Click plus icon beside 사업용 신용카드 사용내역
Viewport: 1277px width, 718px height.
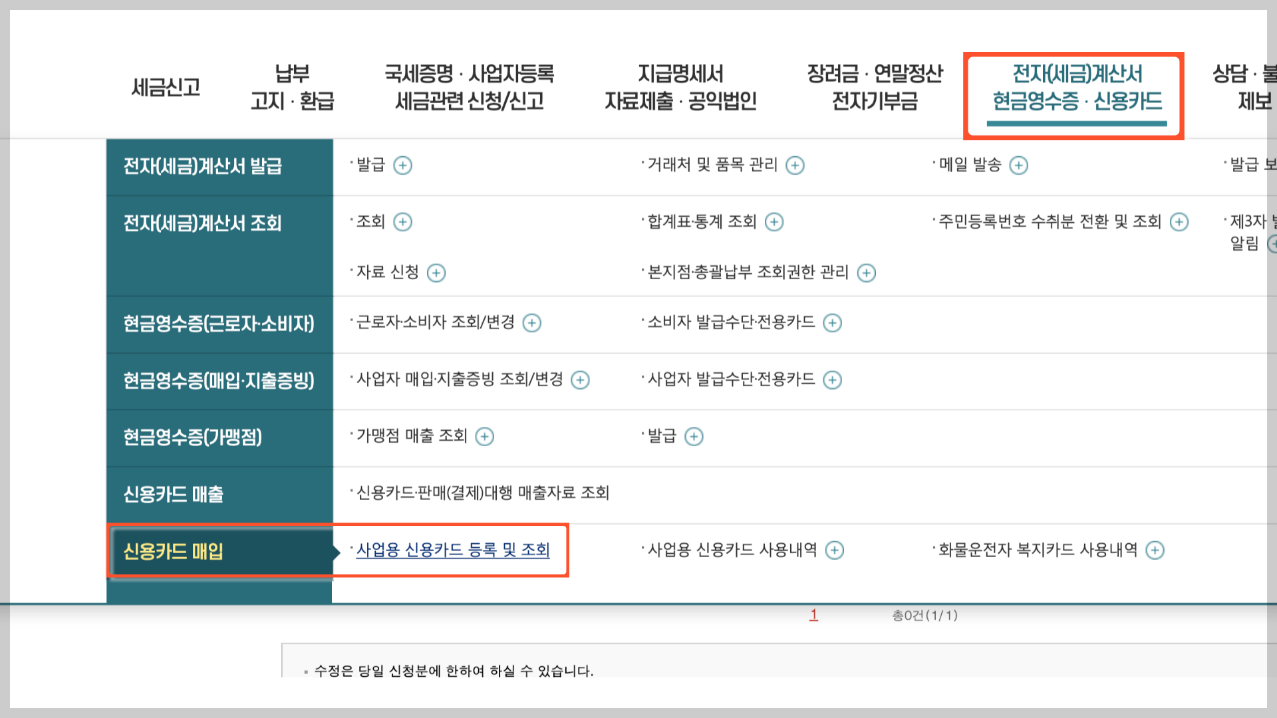pyautogui.click(x=835, y=550)
